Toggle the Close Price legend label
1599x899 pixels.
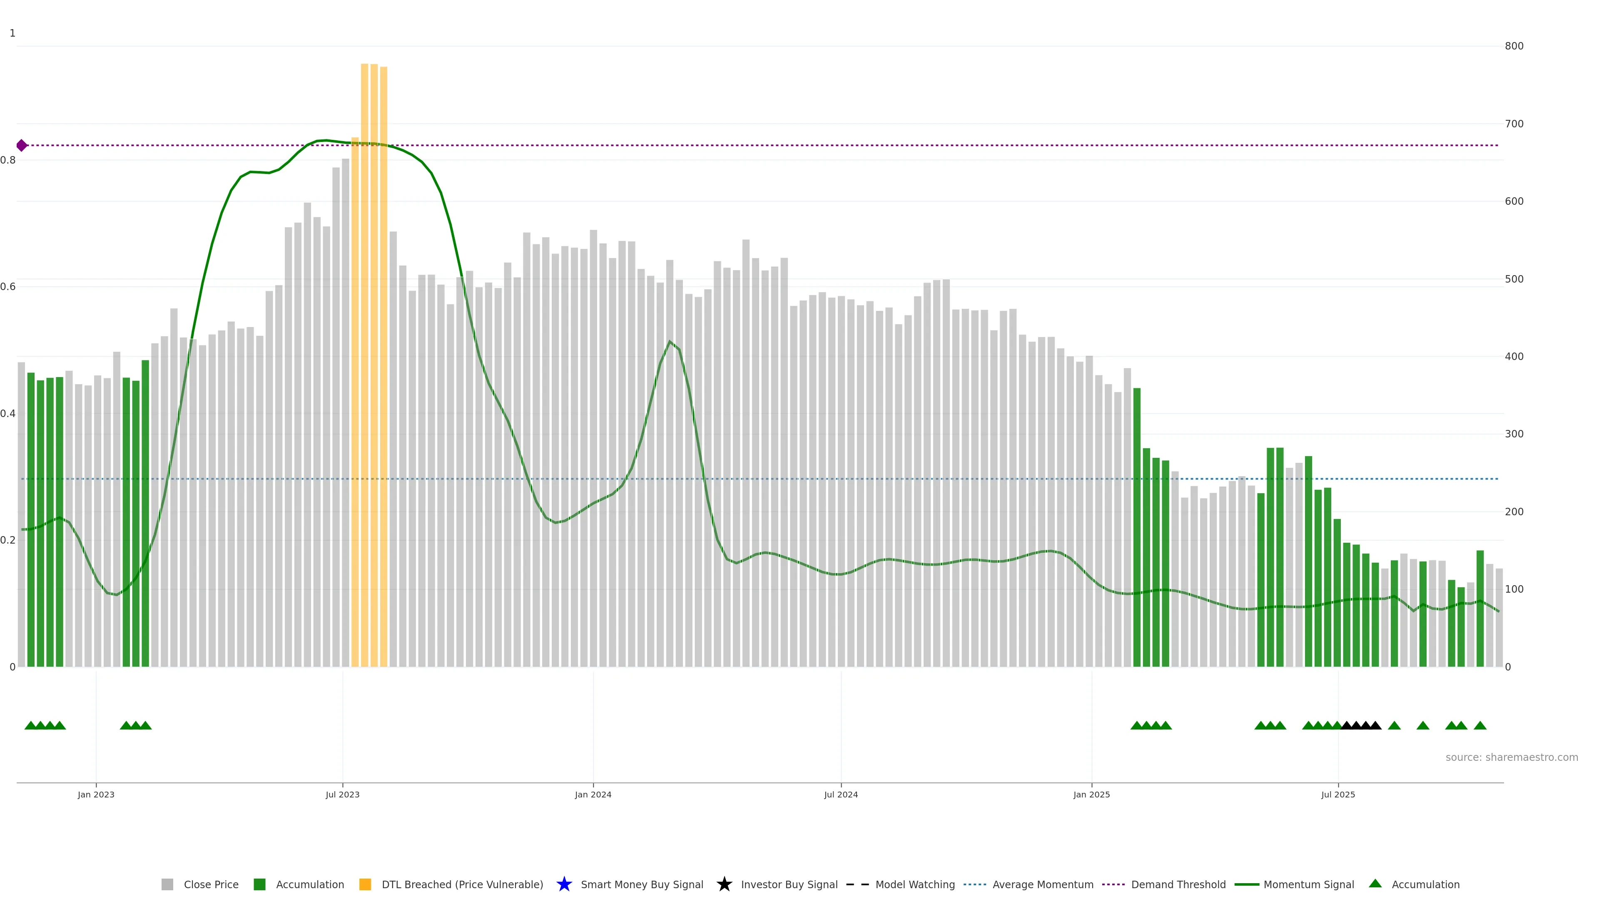coord(211,884)
